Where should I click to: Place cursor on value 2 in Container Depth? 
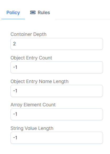(x=14, y=44)
